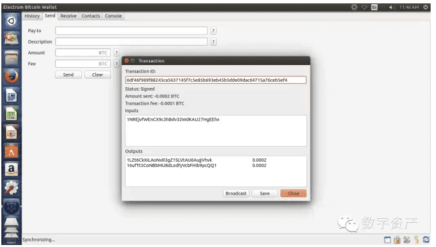Click the 11:46 AM clock

(409, 7)
